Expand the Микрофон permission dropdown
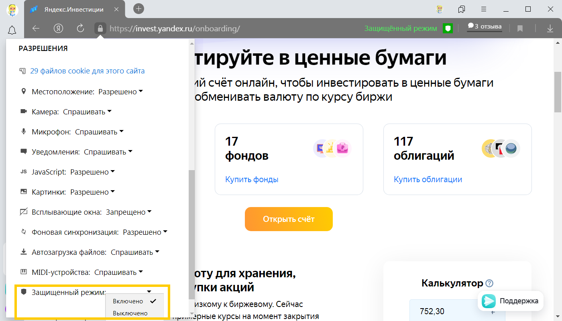The width and height of the screenshot is (562, 321). pyautogui.click(x=99, y=132)
